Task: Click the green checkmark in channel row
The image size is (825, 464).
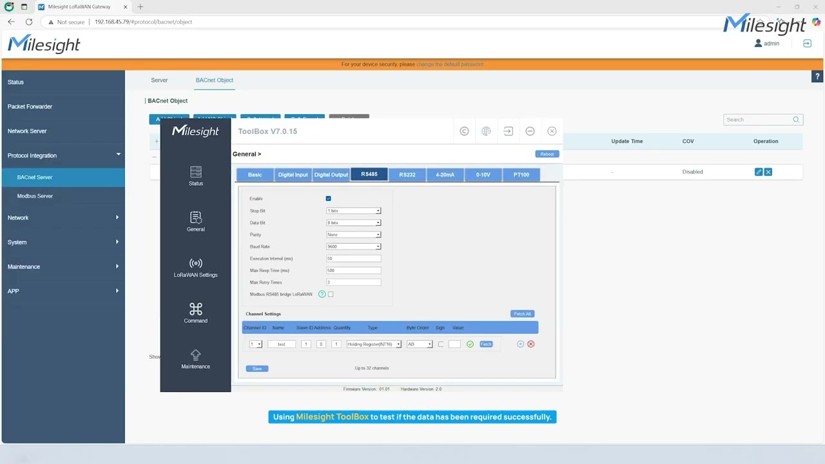Action: pos(470,344)
